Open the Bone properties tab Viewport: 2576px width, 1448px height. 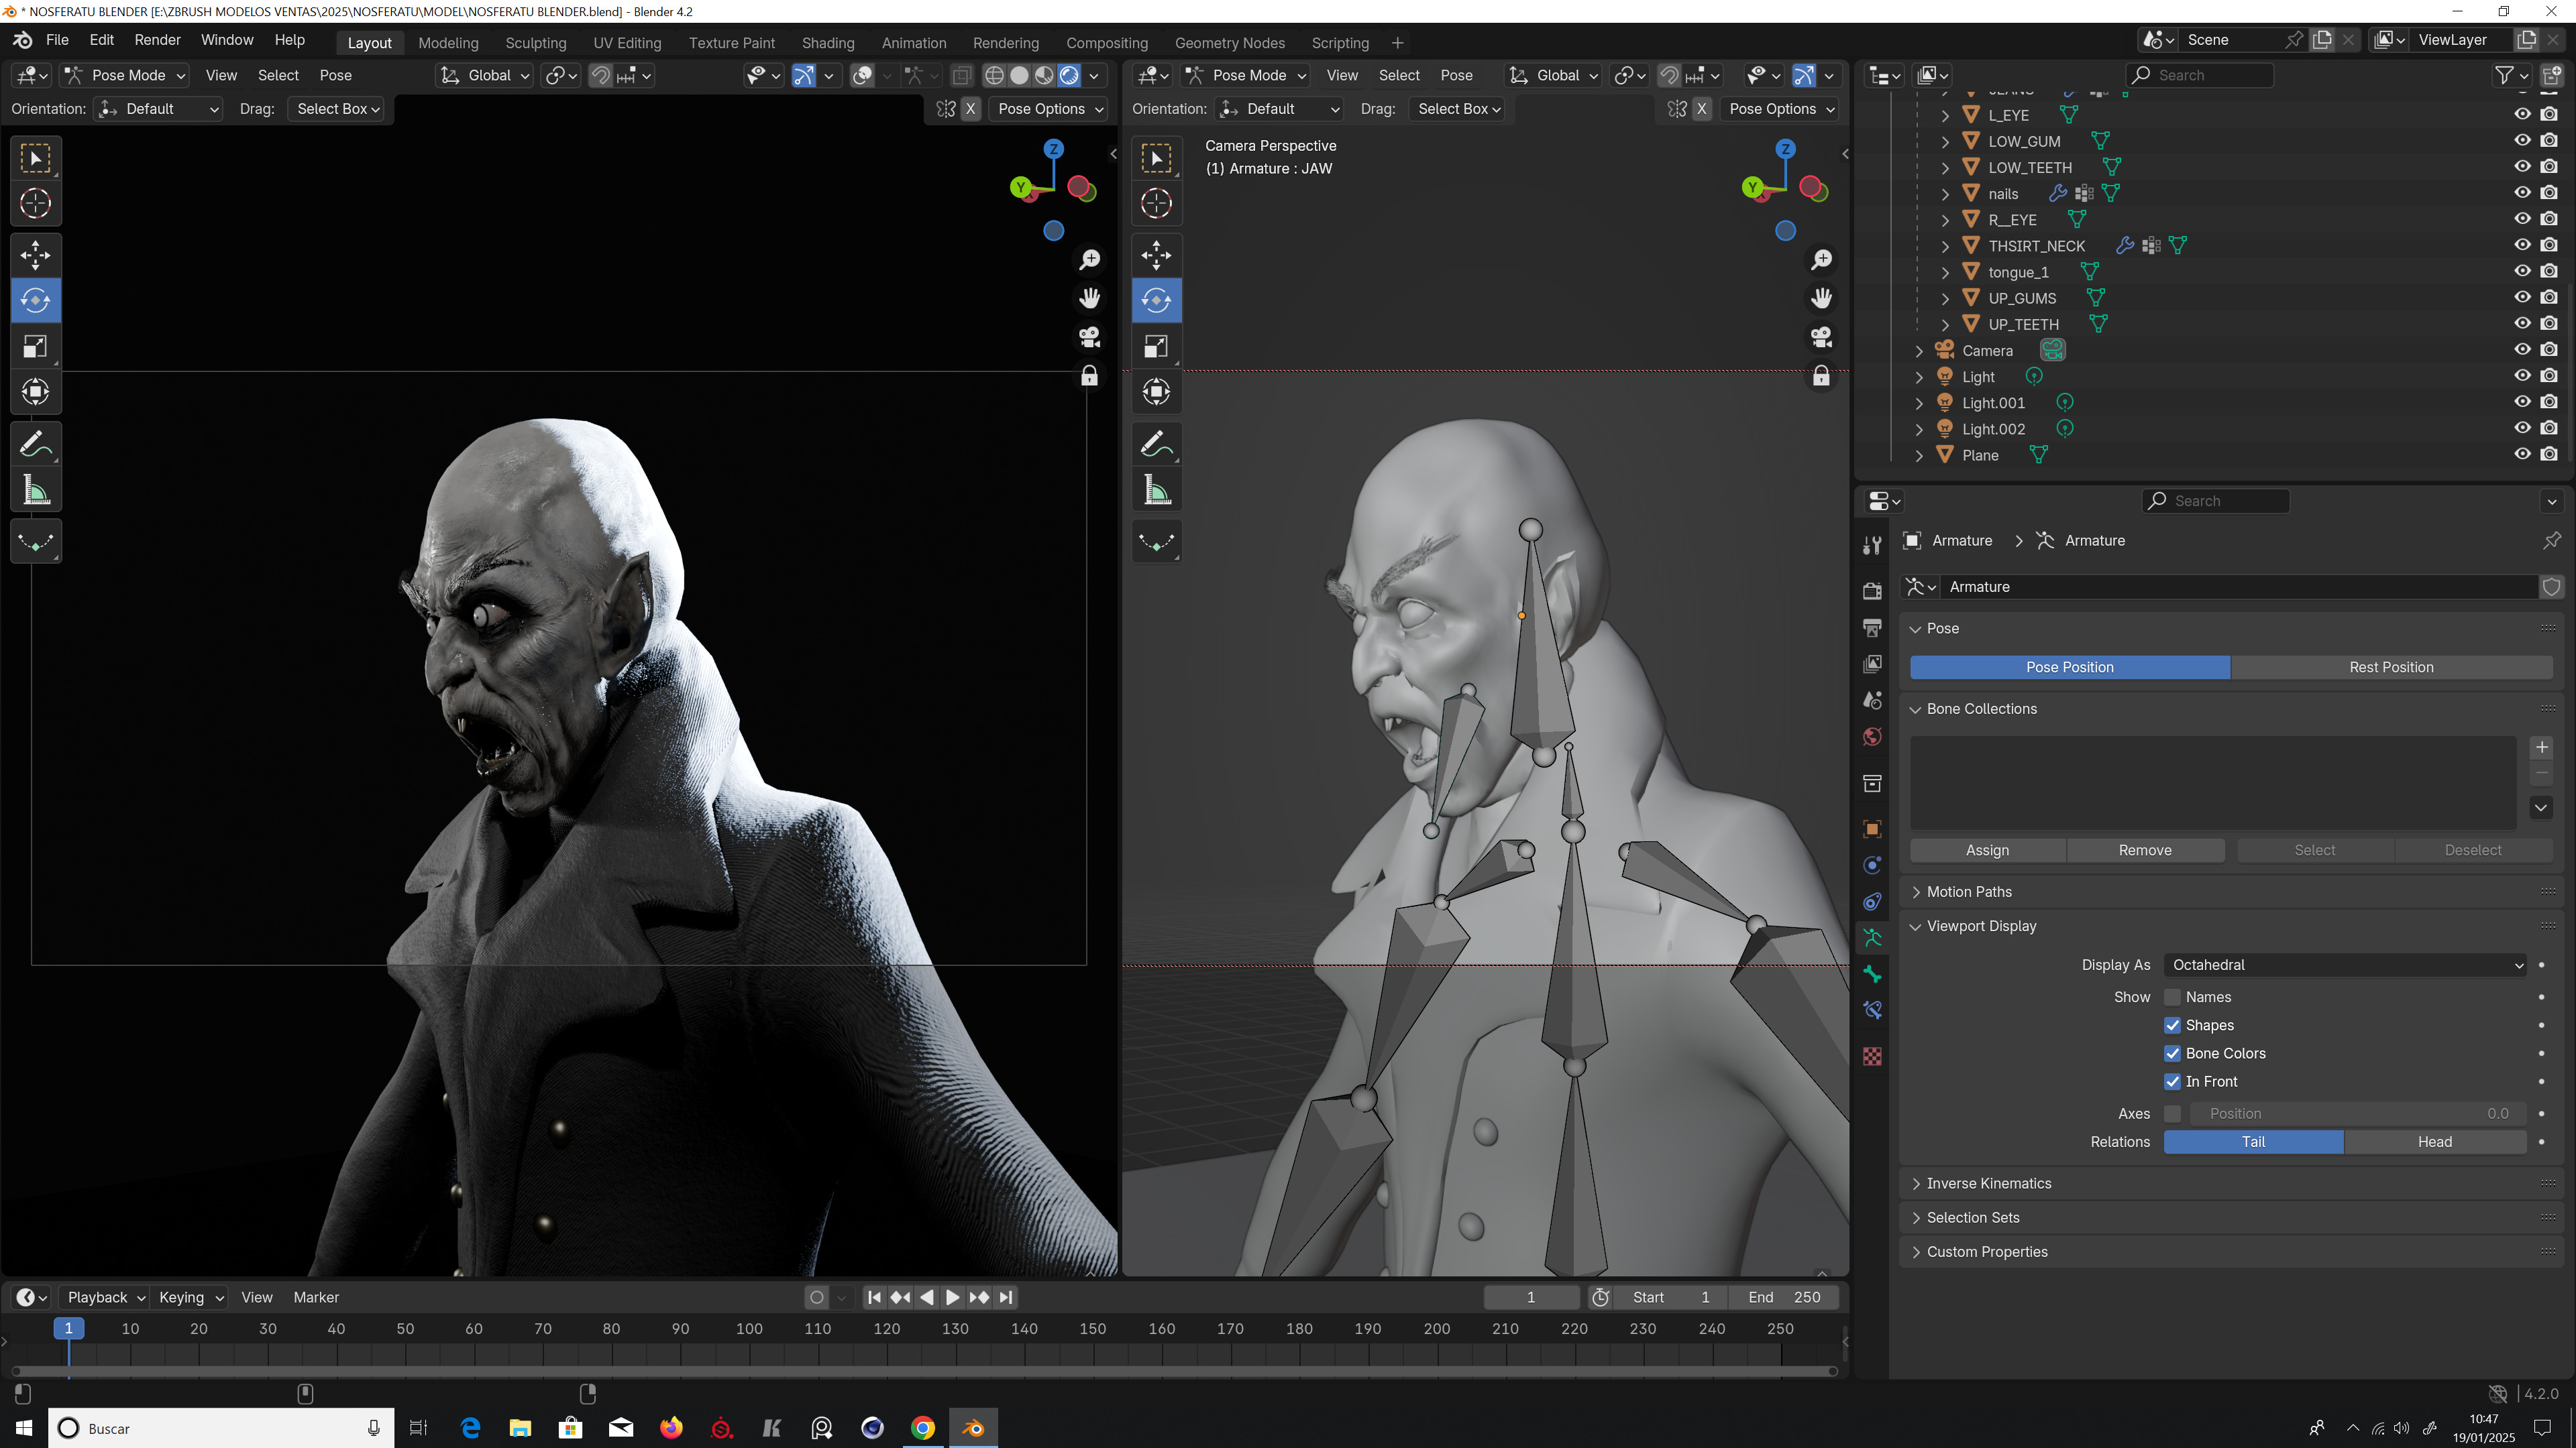pyautogui.click(x=1872, y=974)
